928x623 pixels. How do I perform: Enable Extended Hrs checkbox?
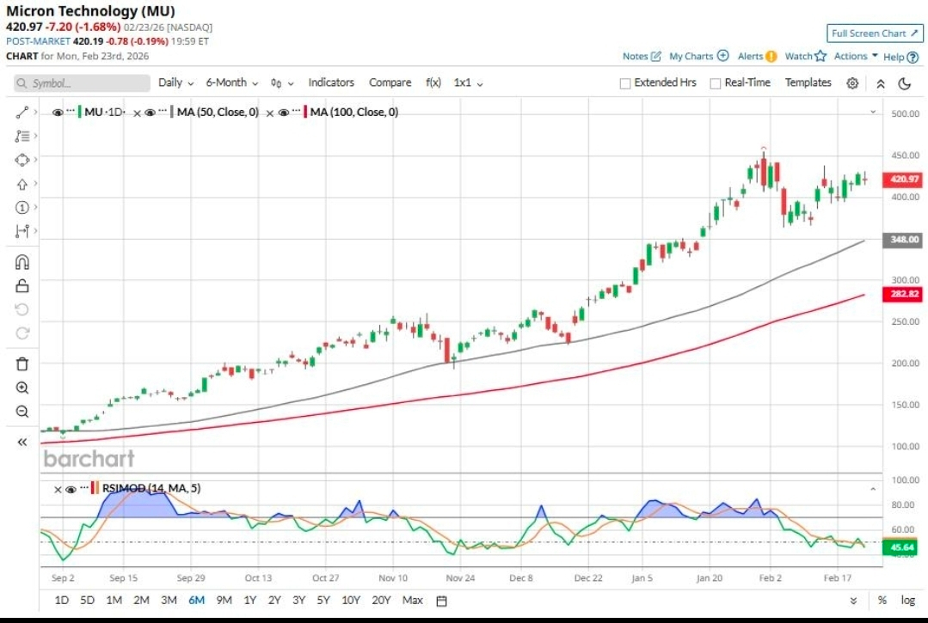pos(625,83)
